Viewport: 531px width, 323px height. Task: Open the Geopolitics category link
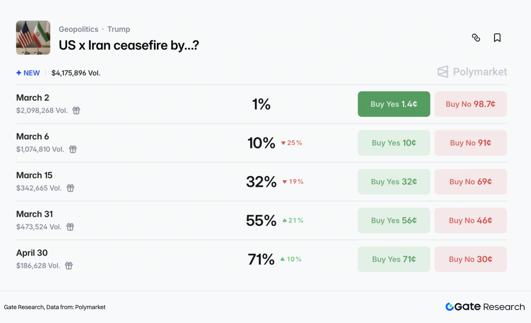coord(78,29)
